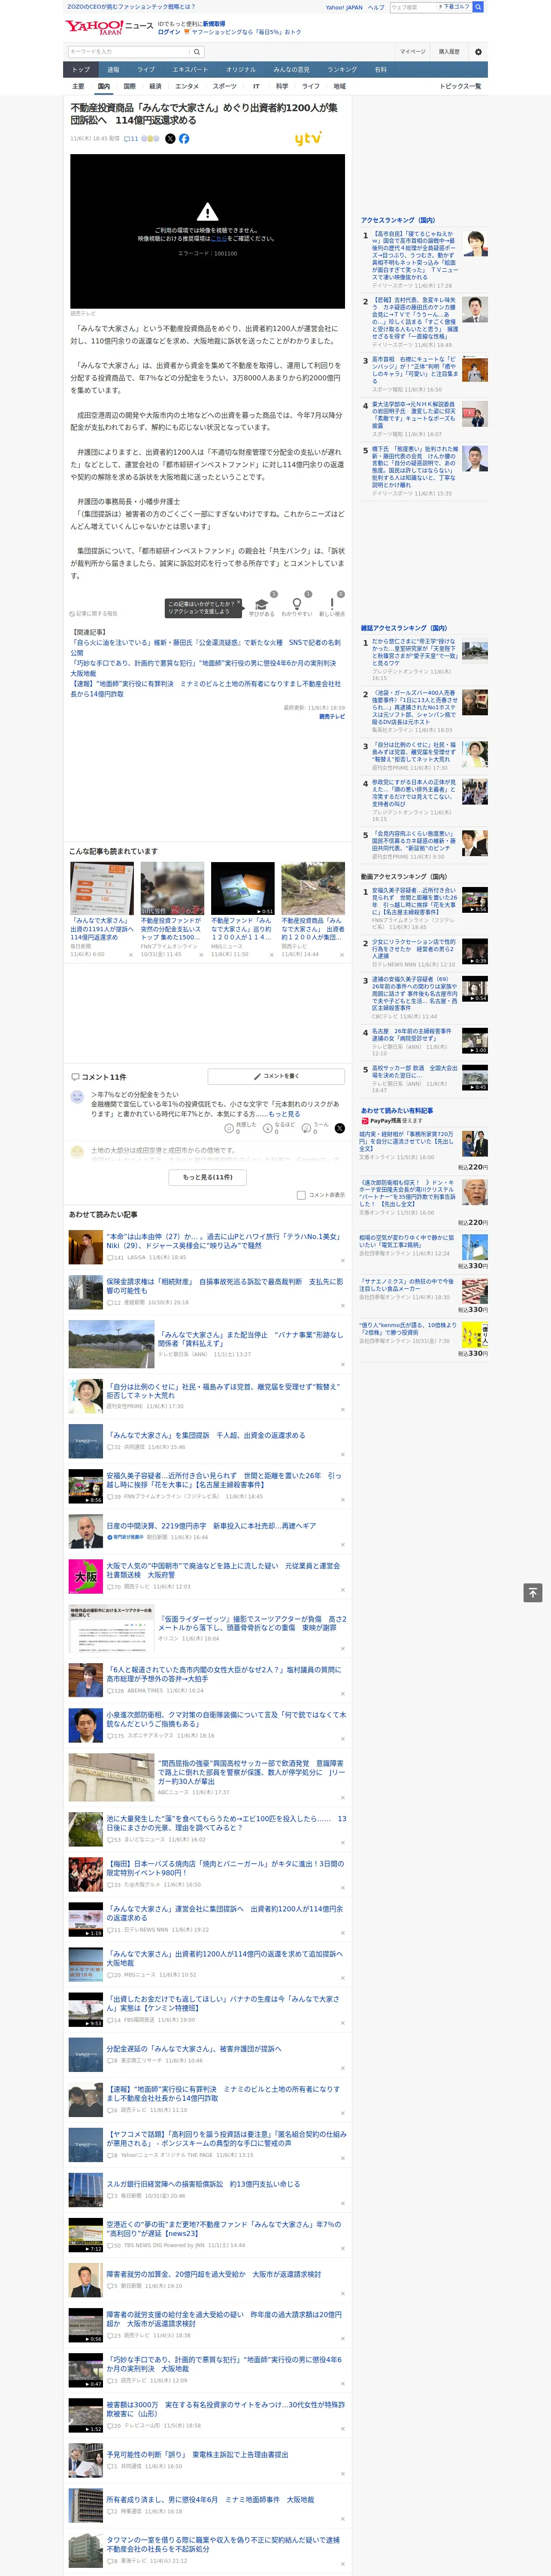Open list article 日産の中間決算、2219億円赤字
Image resolution: width=551 pixels, height=2576 pixels.
(211, 1526)
